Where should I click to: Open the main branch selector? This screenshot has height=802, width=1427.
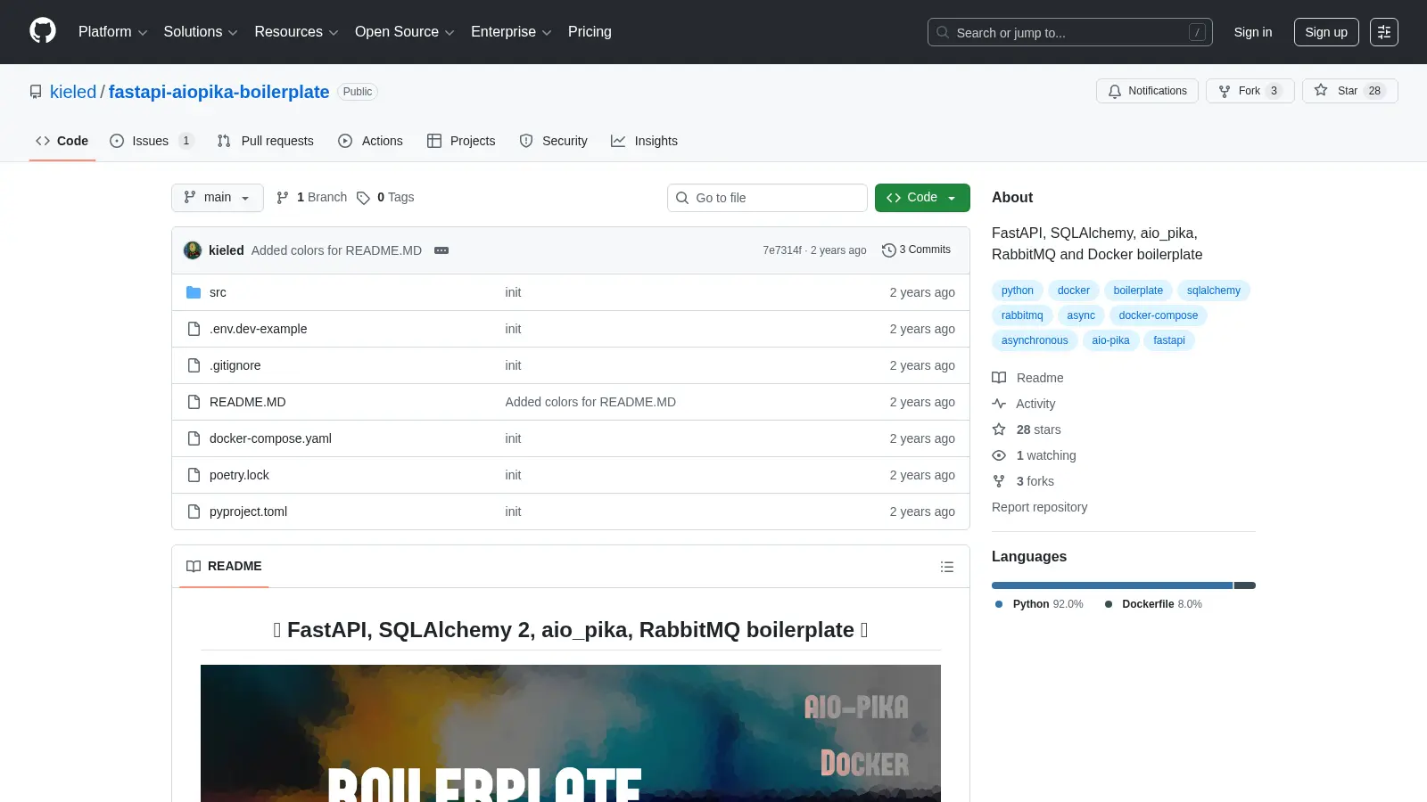[x=218, y=198]
